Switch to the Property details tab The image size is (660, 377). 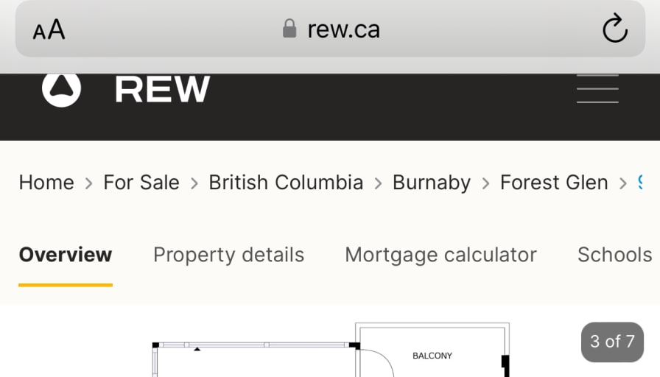click(x=228, y=255)
